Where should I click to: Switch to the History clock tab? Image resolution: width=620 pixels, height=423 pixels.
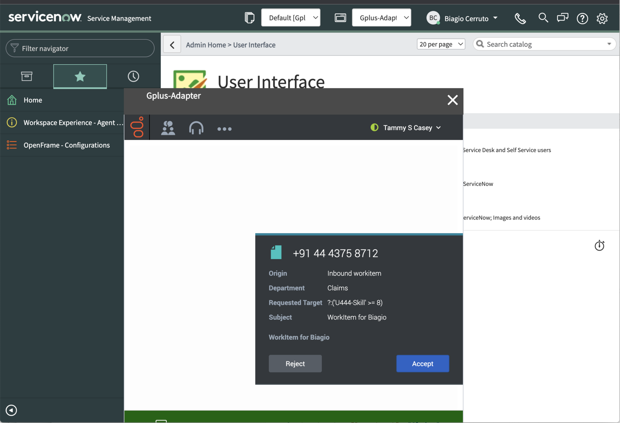(133, 76)
